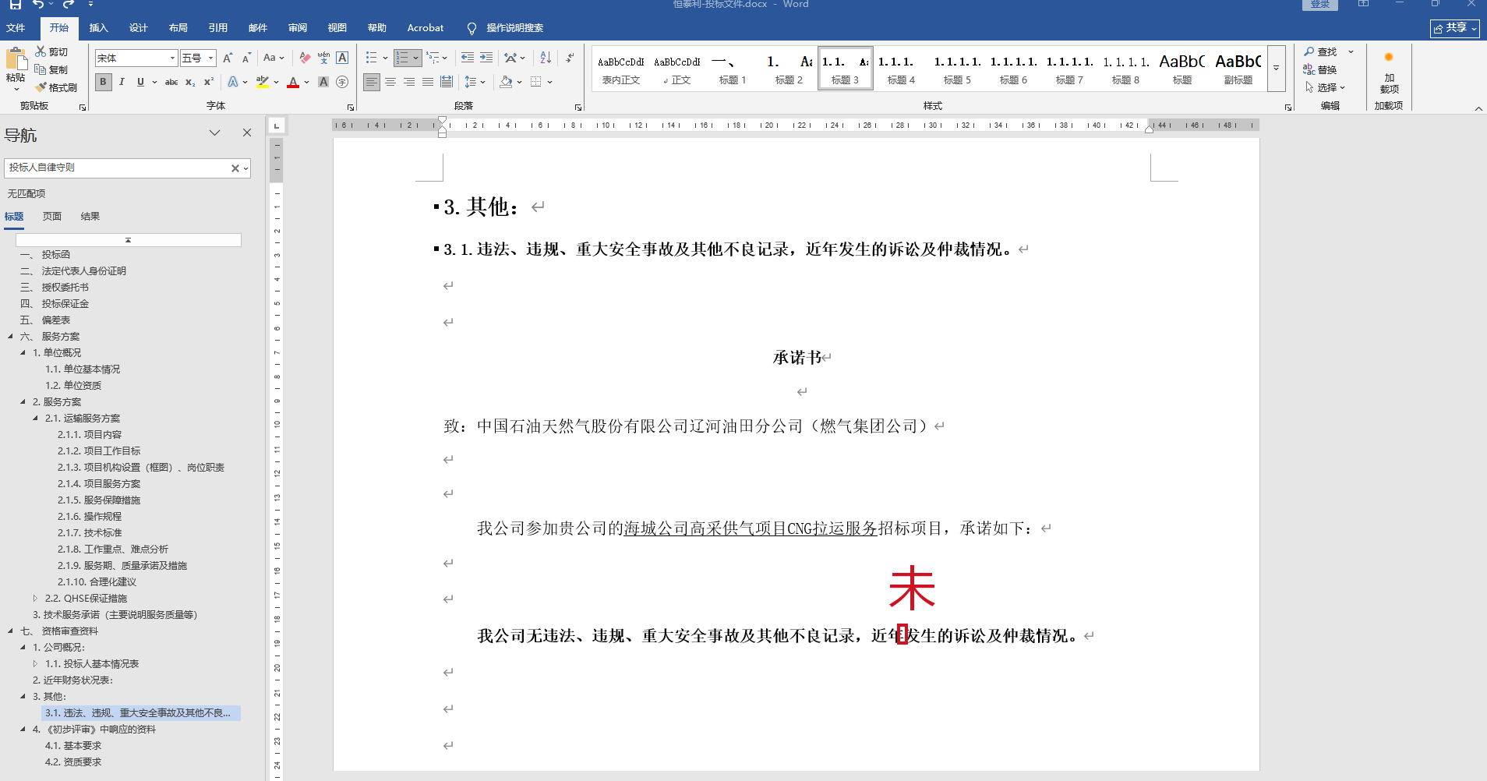Toggle underline formatting
This screenshot has height=781, width=1487.
(140, 82)
